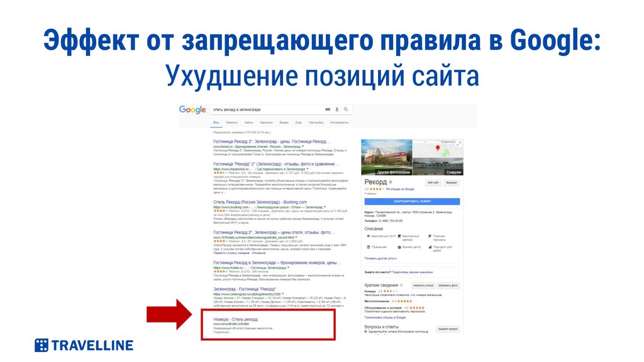
Task: Expand the map using the corner arrows icon
Action: (458, 144)
